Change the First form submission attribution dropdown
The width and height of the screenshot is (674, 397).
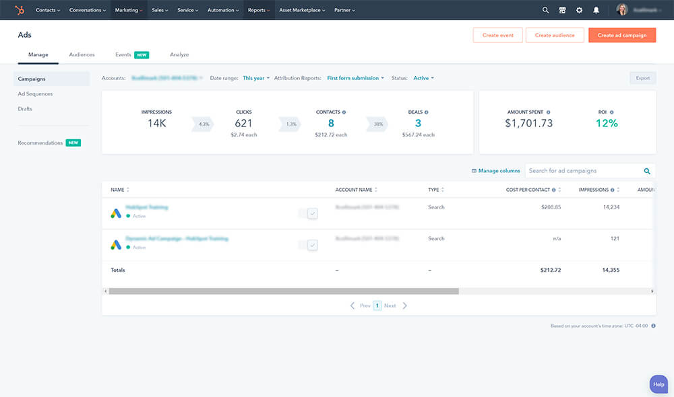(x=355, y=77)
